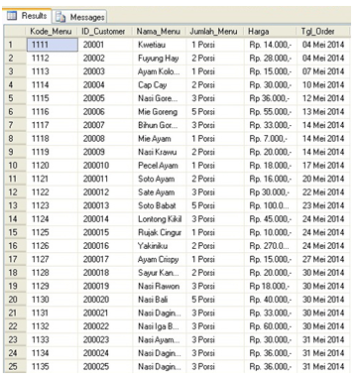
Task: Click the Rp. 14.000,- price cell
Action: tap(270, 45)
